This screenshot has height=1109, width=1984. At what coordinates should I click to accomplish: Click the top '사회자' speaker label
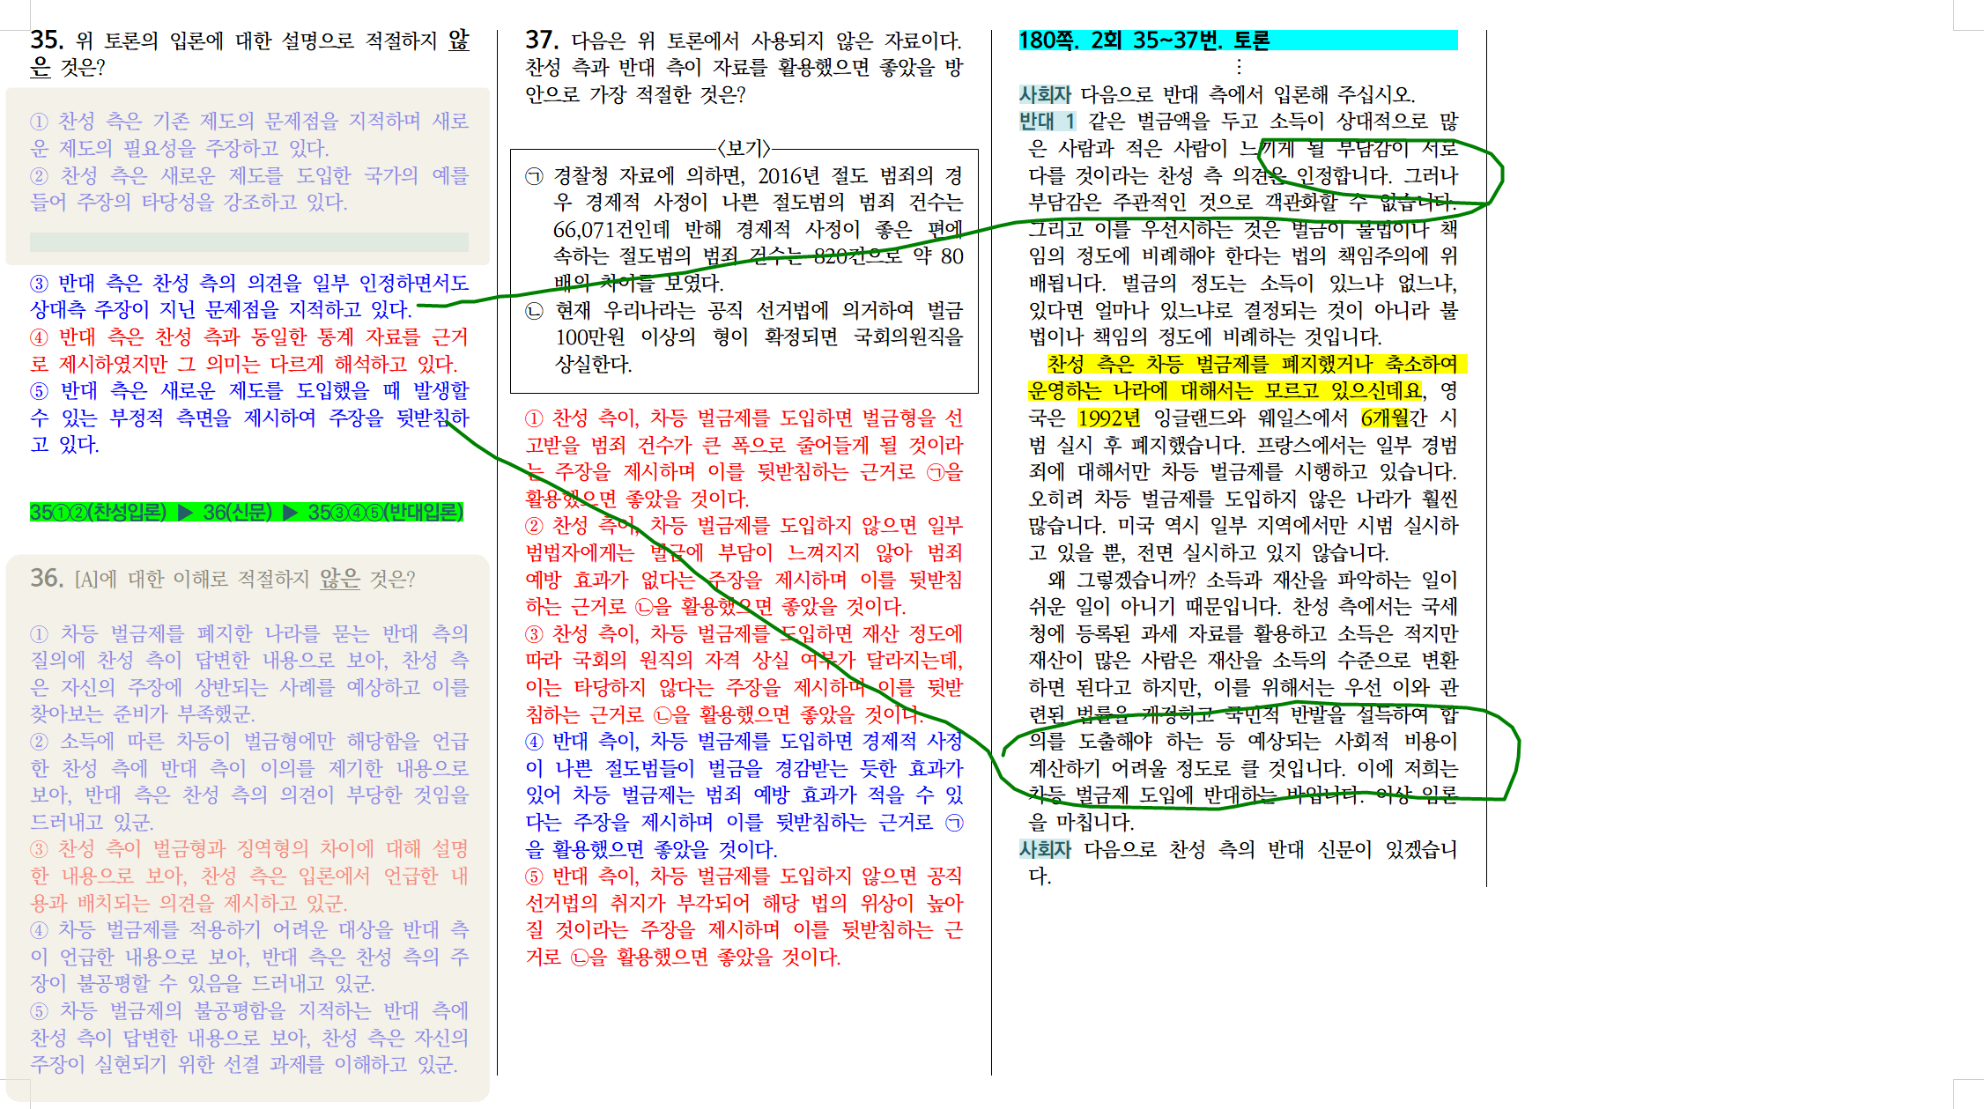pyautogui.click(x=1044, y=94)
